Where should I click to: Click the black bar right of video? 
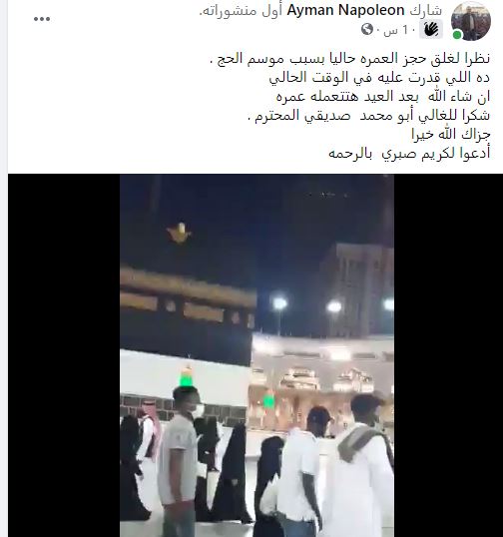448,355
